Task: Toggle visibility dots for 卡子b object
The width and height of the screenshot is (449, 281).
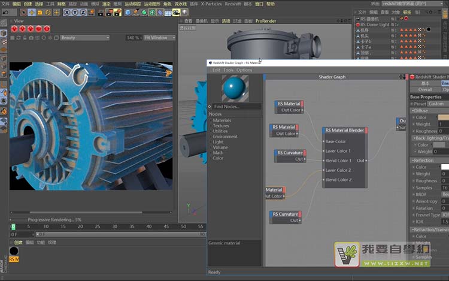Action: pos(396,41)
